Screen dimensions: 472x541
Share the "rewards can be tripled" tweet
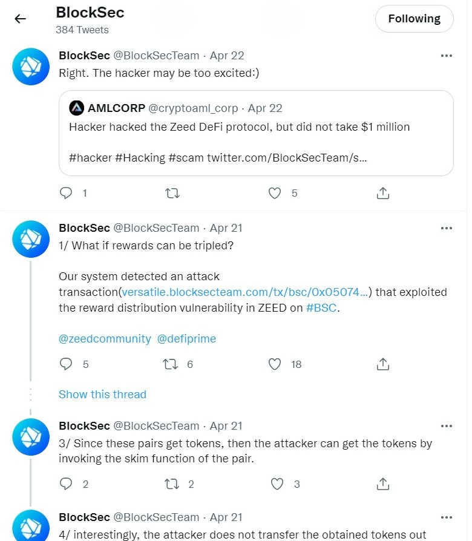tap(382, 364)
